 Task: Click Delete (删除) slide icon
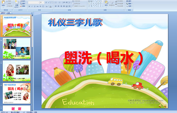pos(21,6)
